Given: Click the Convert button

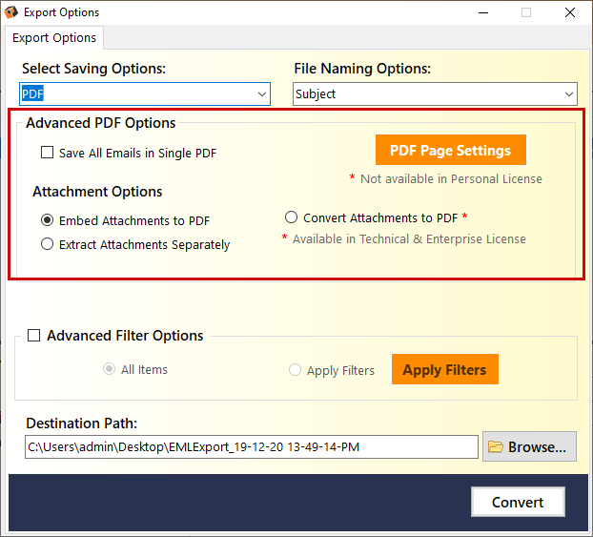Looking at the screenshot, I should pyautogui.click(x=518, y=502).
